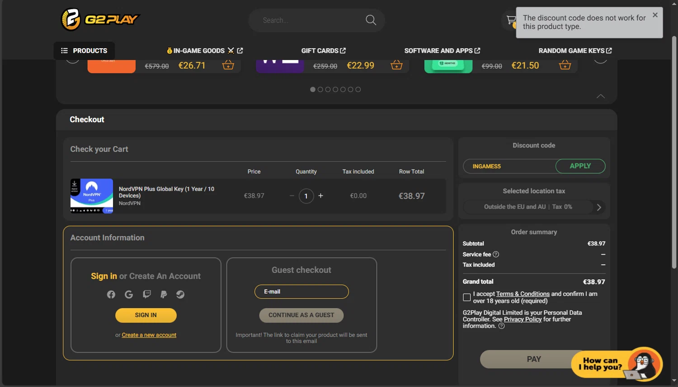Viewport: 678px width, 387px height.
Task: Click the Grand total €38.97 value
Action: coord(594,282)
